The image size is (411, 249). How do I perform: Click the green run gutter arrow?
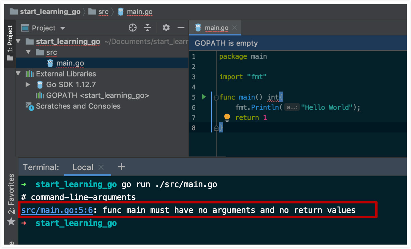pos(204,97)
